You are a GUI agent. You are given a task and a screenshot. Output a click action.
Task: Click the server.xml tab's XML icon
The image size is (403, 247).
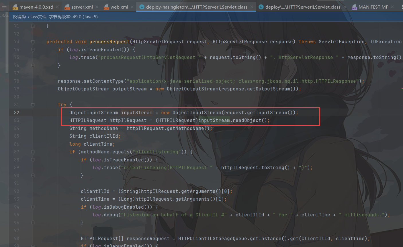pyautogui.click(x=67, y=7)
